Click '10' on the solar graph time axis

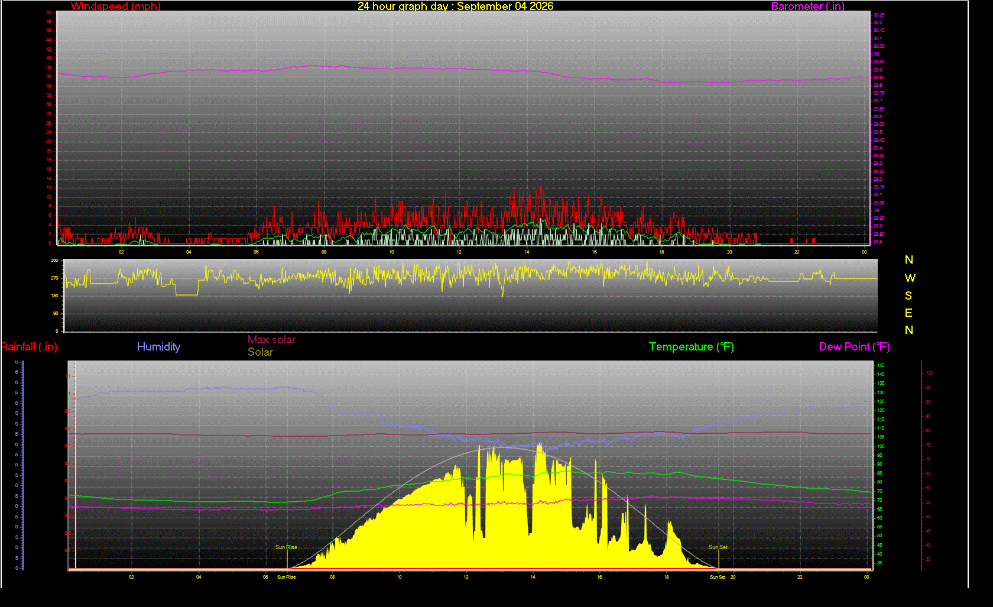pyautogui.click(x=399, y=577)
